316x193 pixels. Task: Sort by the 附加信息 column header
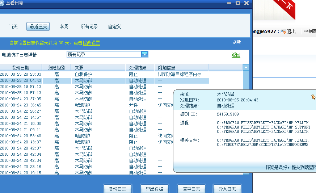[181, 68]
